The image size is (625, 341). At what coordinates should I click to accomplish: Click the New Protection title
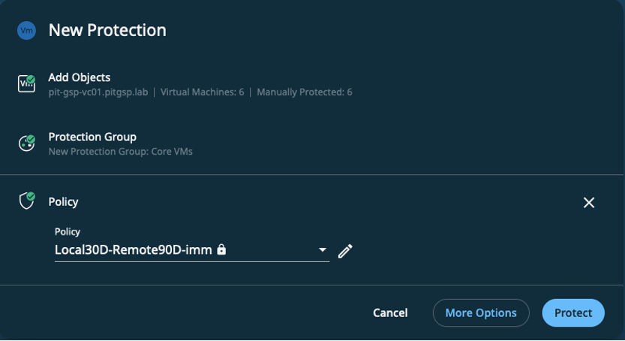tap(107, 30)
